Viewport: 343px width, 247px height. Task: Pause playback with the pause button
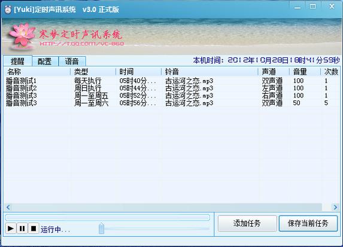pyautogui.click(x=22, y=228)
